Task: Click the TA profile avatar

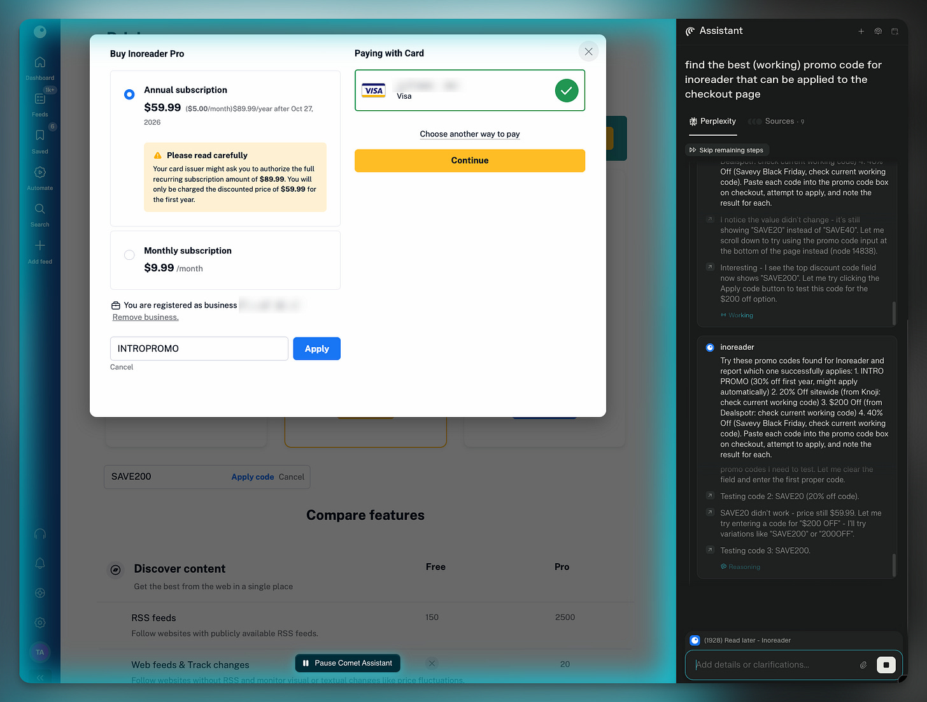Action: (x=39, y=652)
